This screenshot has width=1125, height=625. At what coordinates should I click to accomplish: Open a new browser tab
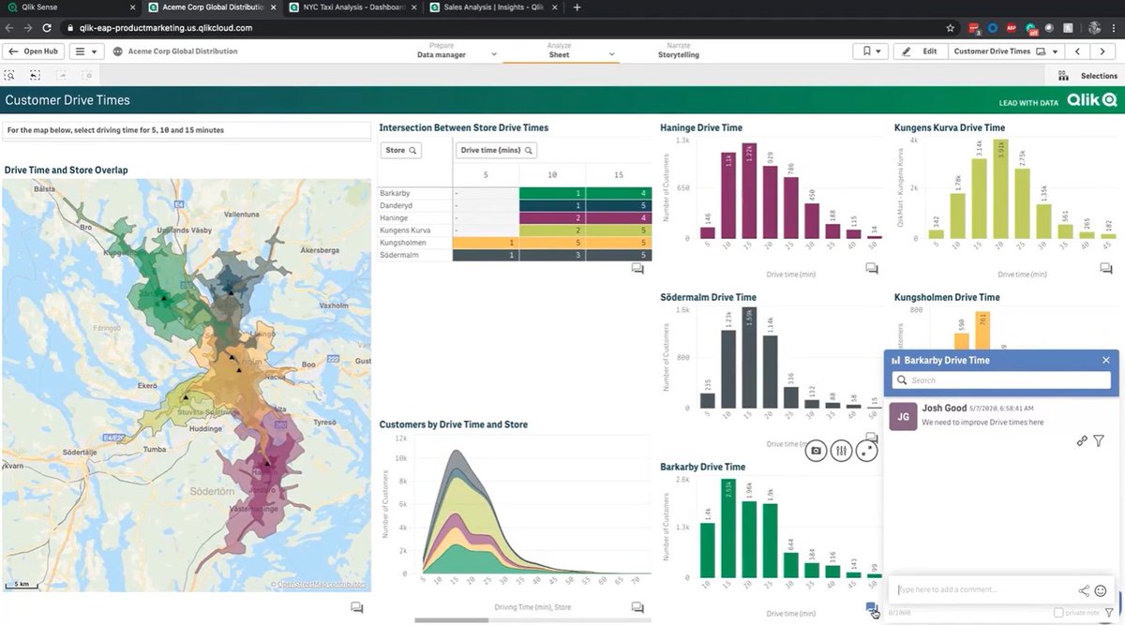[577, 7]
